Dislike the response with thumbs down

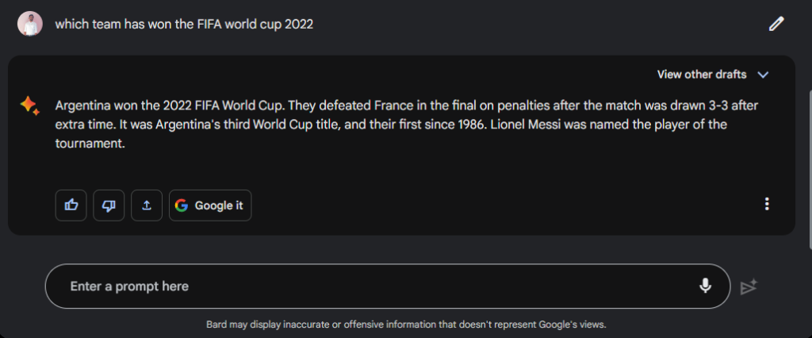pyautogui.click(x=109, y=205)
